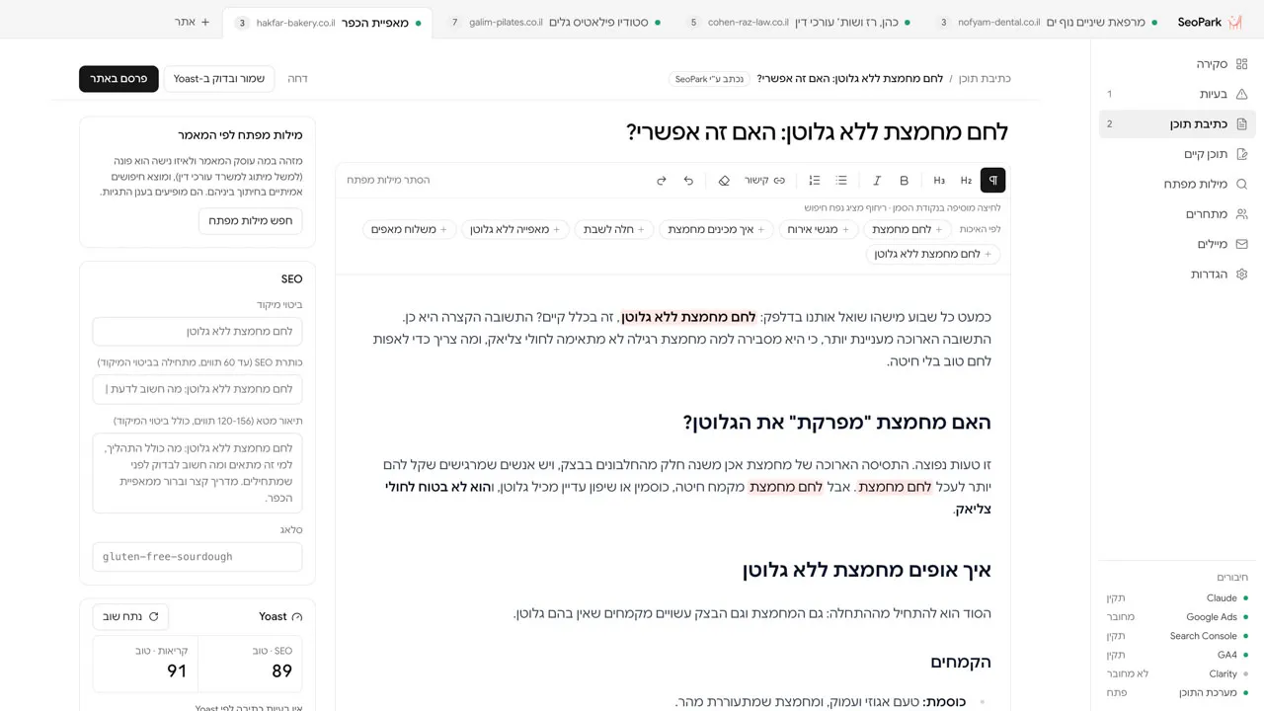This screenshot has width=1264, height=711.
Task: Apply H2 heading format
Action: [x=966, y=180]
